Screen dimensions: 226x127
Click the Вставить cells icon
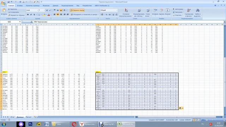pyautogui.click(x=155, y=10)
